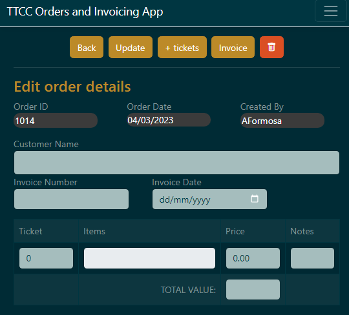Click the Items column header

pyautogui.click(x=94, y=232)
